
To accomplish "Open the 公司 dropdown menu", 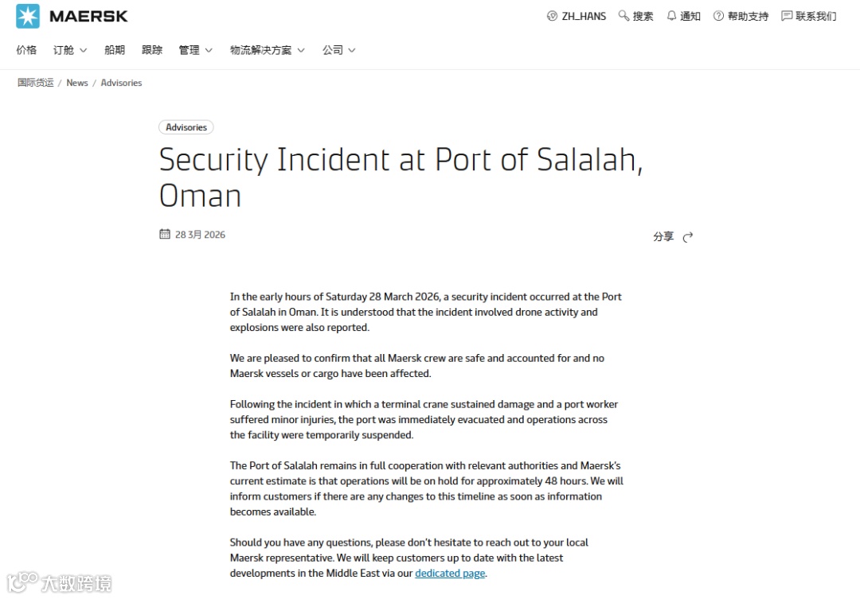I will pos(338,50).
